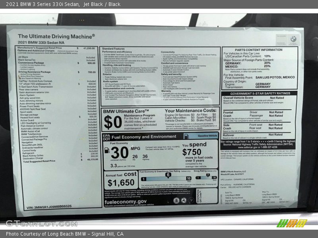Click the Convenience Package line item
The width and height of the screenshot is (318, 238).
tap(31, 63)
